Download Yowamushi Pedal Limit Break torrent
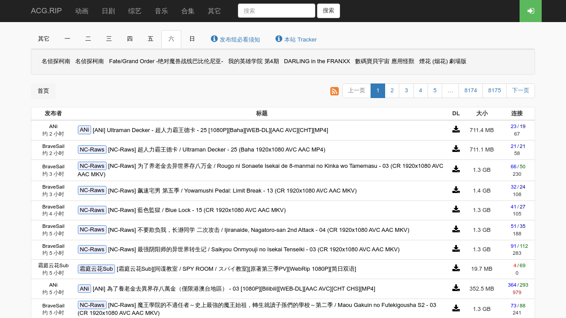This screenshot has height=318, width=566. pyautogui.click(x=456, y=190)
